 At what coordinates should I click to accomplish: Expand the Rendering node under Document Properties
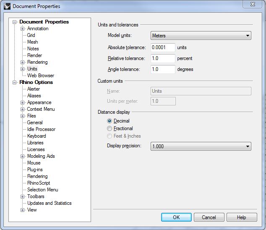coord(22,62)
